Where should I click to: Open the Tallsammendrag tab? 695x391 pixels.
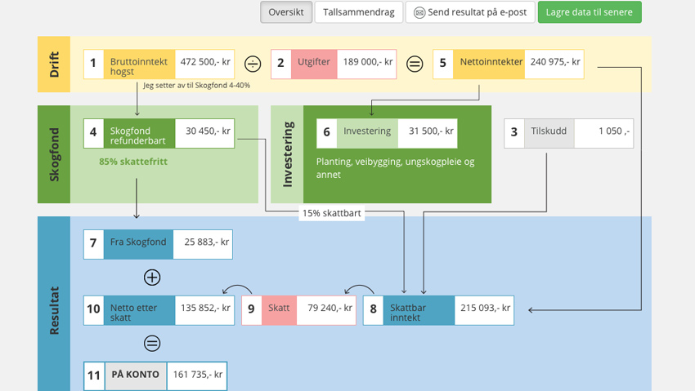pyautogui.click(x=358, y=13)
